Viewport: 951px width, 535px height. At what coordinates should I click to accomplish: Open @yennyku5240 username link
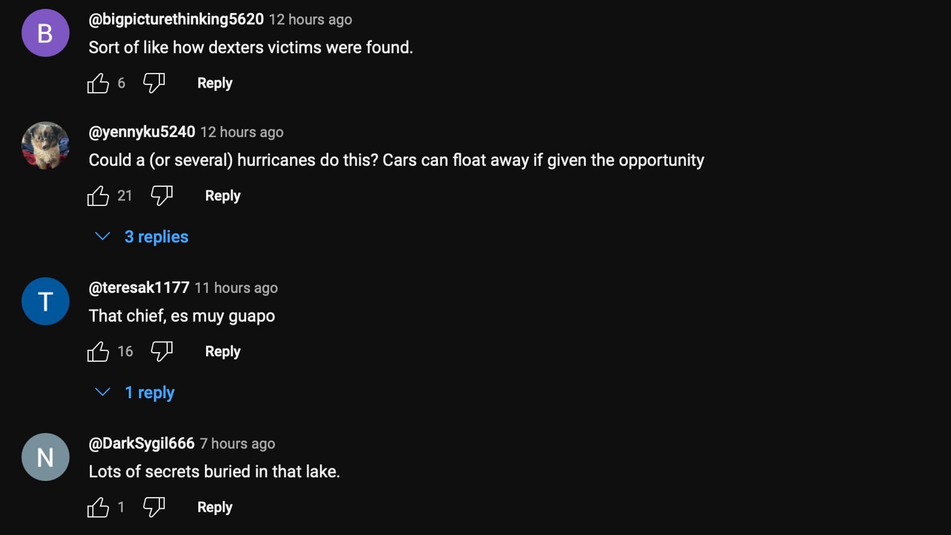pos(142,132)
